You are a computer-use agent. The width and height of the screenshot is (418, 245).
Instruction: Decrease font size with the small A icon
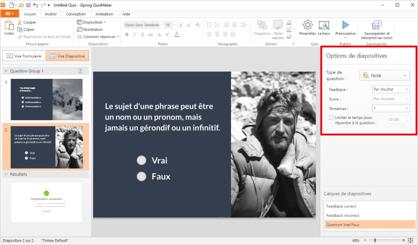point(189,25)
